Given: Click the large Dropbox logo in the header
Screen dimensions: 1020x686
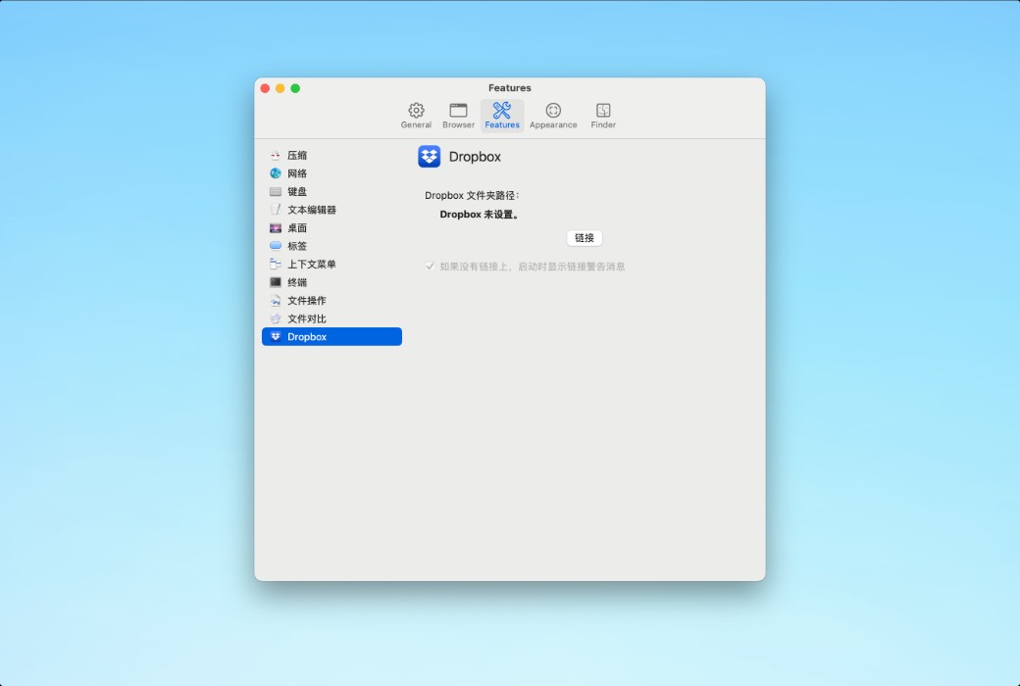Looking at the screenshot, I should click(430, 157).
